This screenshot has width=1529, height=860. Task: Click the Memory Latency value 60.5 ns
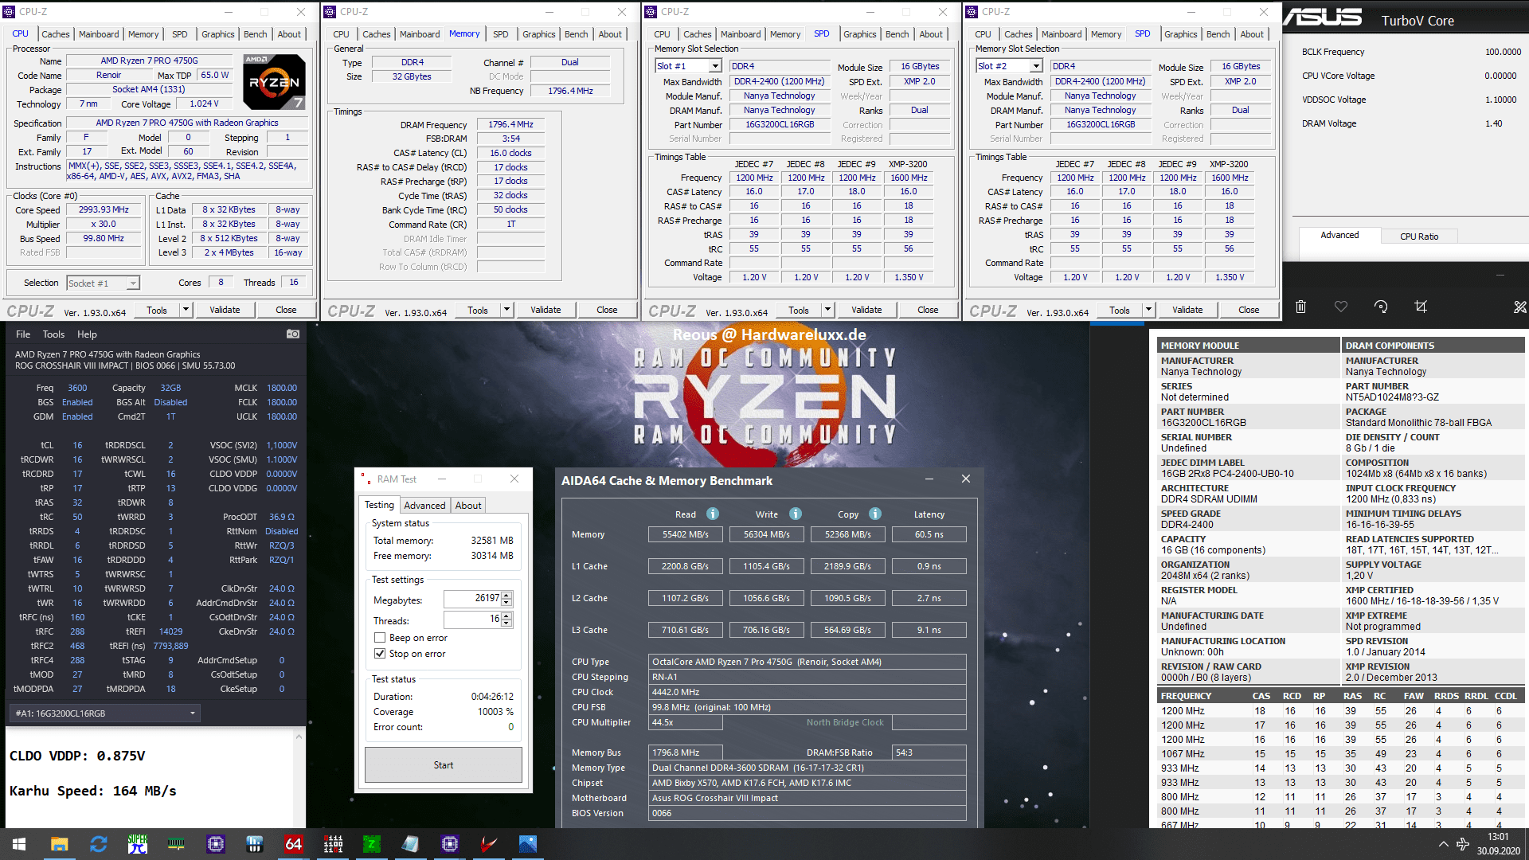coord(929,534)
